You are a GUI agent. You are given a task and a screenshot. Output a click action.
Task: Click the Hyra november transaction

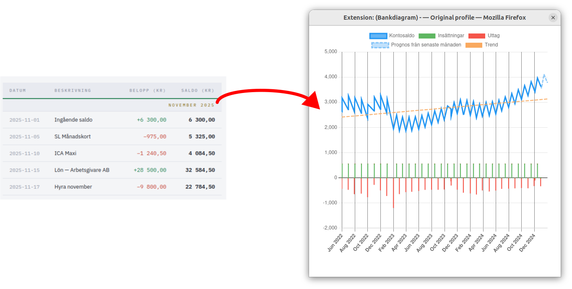73,187
